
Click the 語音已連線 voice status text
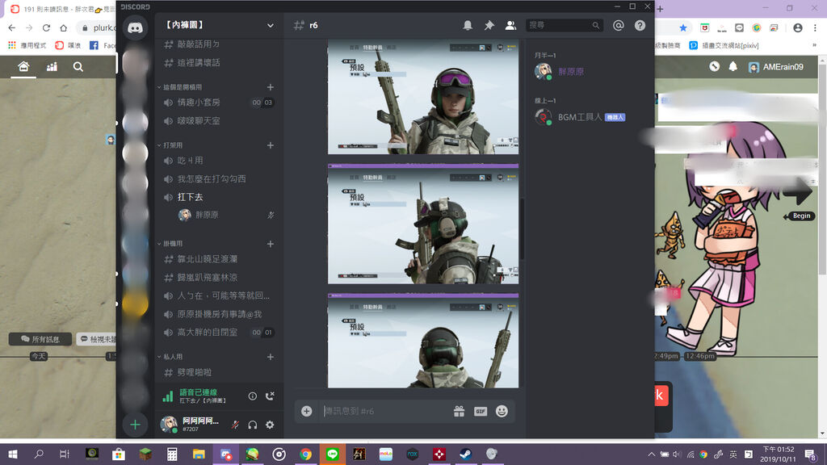(199, 392)
